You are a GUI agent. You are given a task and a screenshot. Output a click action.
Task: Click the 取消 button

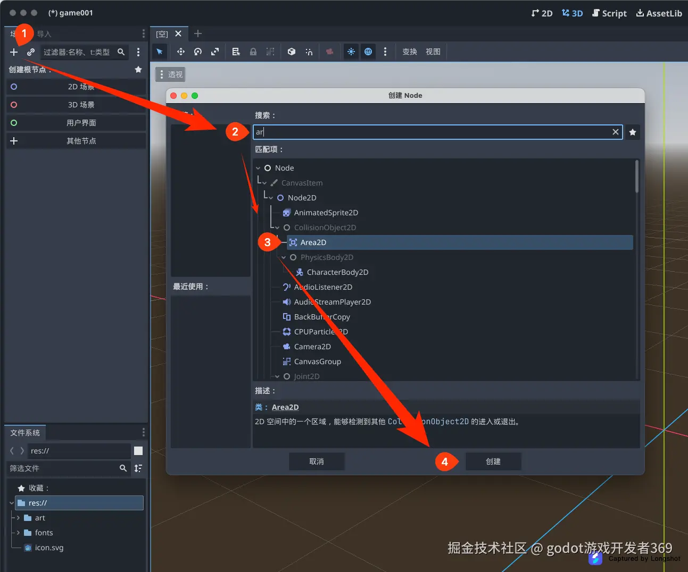(x=317, y=461)
